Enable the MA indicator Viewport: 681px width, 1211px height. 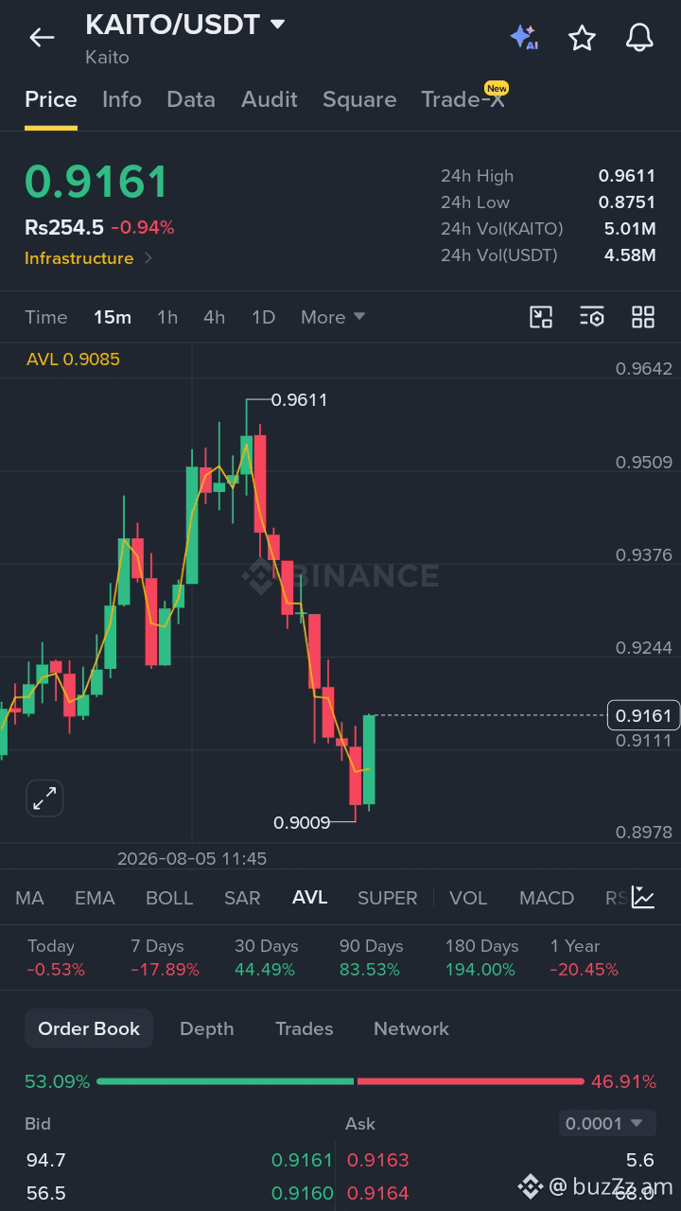(x=29, y=898)
